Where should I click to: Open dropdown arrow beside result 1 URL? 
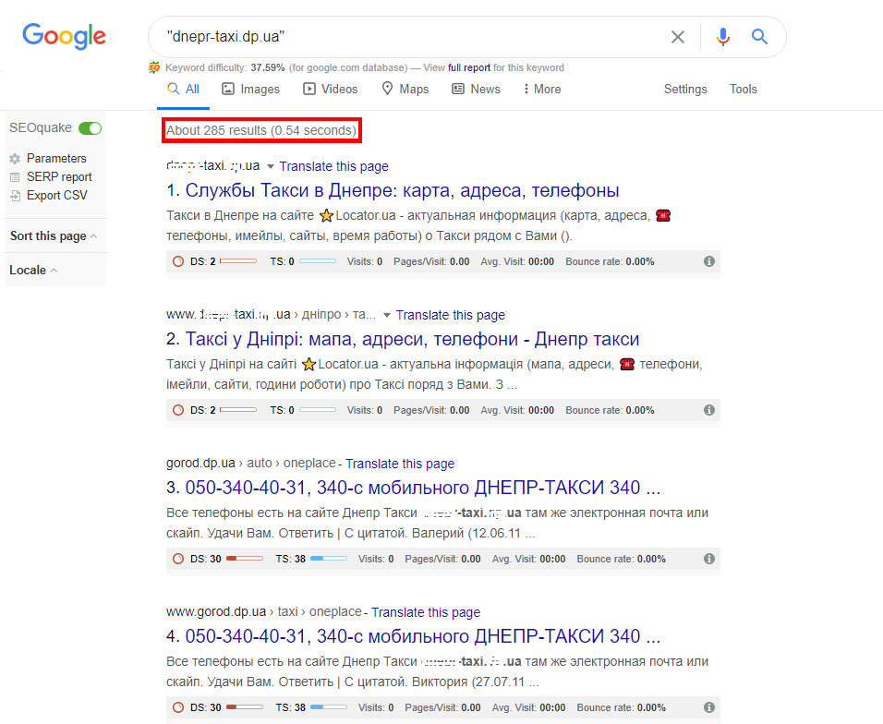coord(271,166)
